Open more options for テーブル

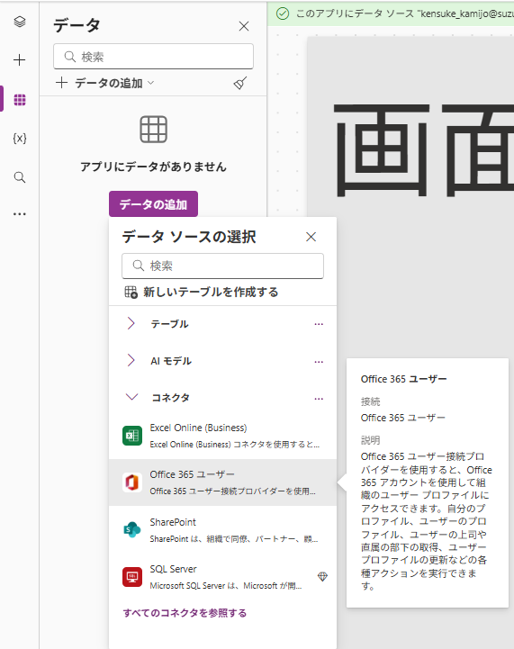coord(319,324)
